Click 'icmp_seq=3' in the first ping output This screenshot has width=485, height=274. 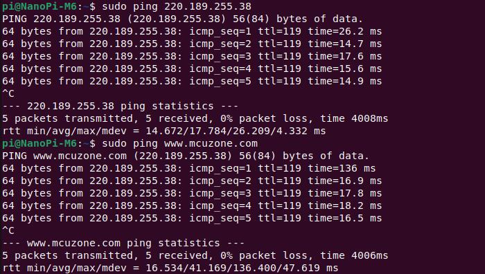click(220, 56)
